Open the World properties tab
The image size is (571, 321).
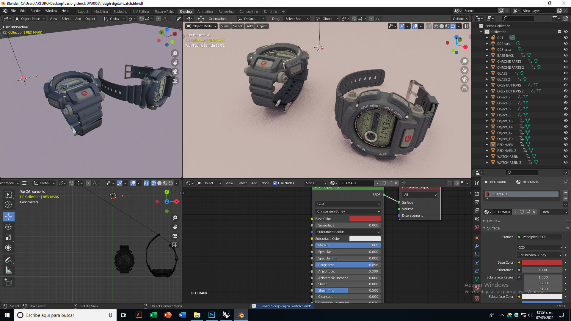(x=477, y=227)
